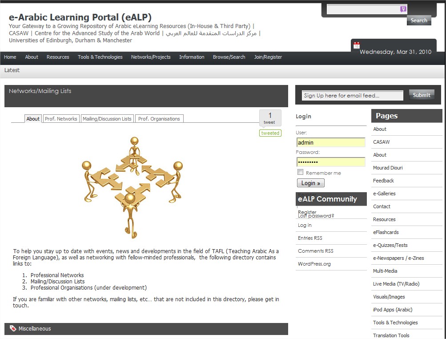Click the User name input field
This screenshot has height=339, width=446.
330,142
